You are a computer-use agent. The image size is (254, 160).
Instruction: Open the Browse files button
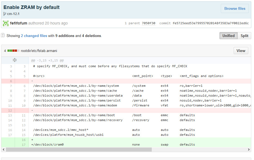click(234, 8)
